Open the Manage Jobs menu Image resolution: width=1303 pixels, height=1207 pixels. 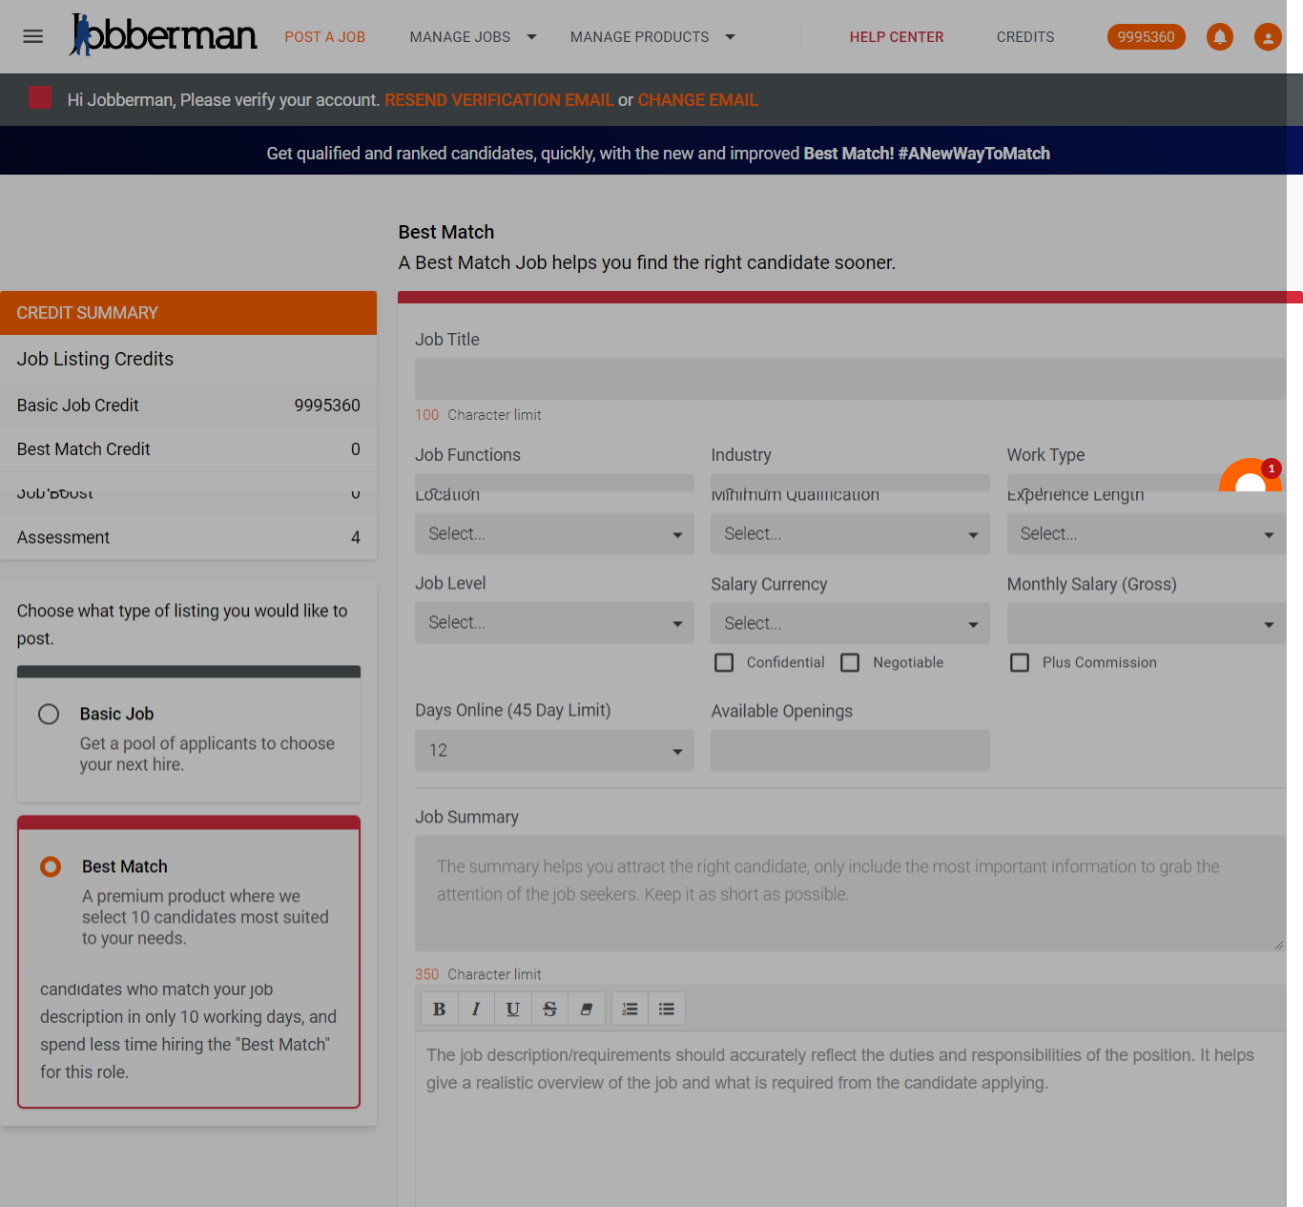click(x=460, y=37)
